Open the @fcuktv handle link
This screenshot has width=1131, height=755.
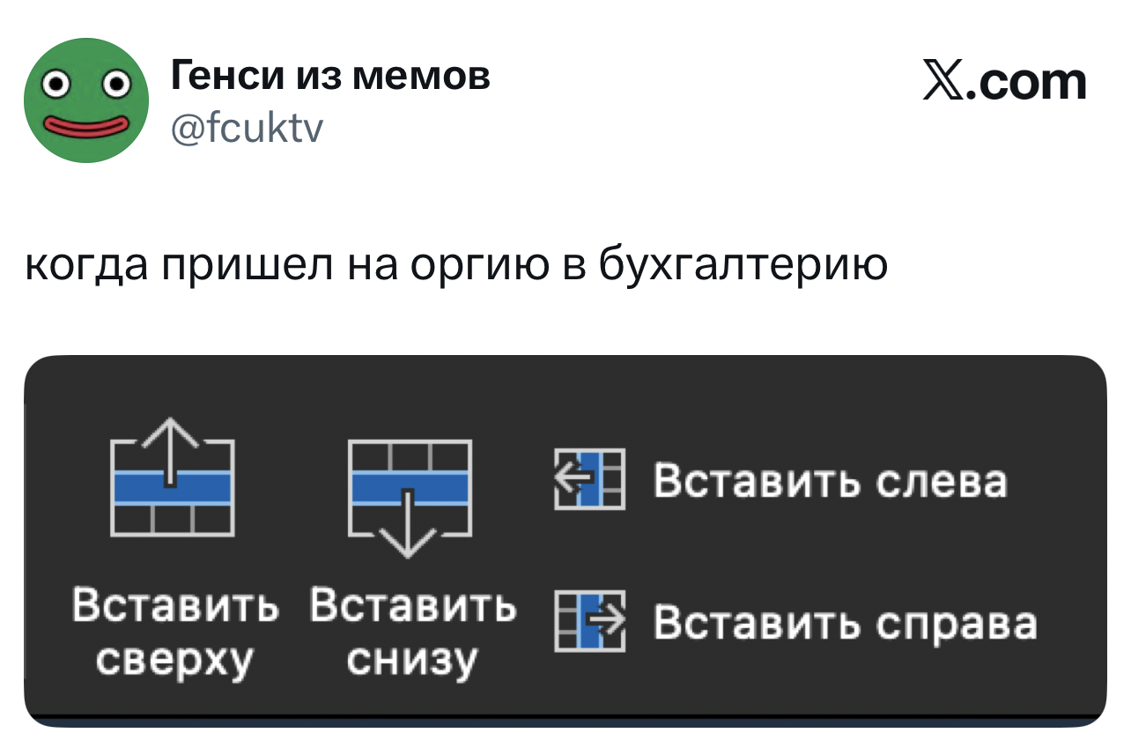[248, 130]
